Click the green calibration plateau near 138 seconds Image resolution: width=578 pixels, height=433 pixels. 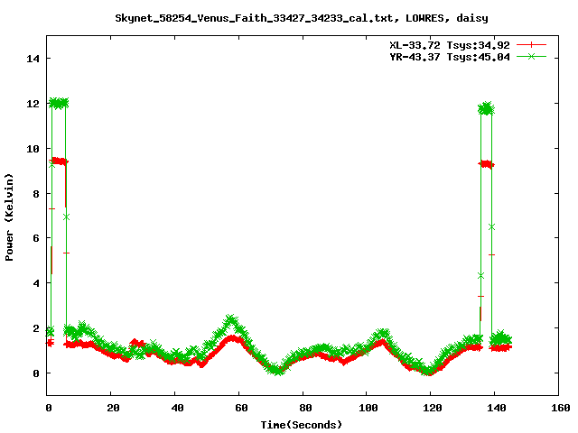point(486,108)
